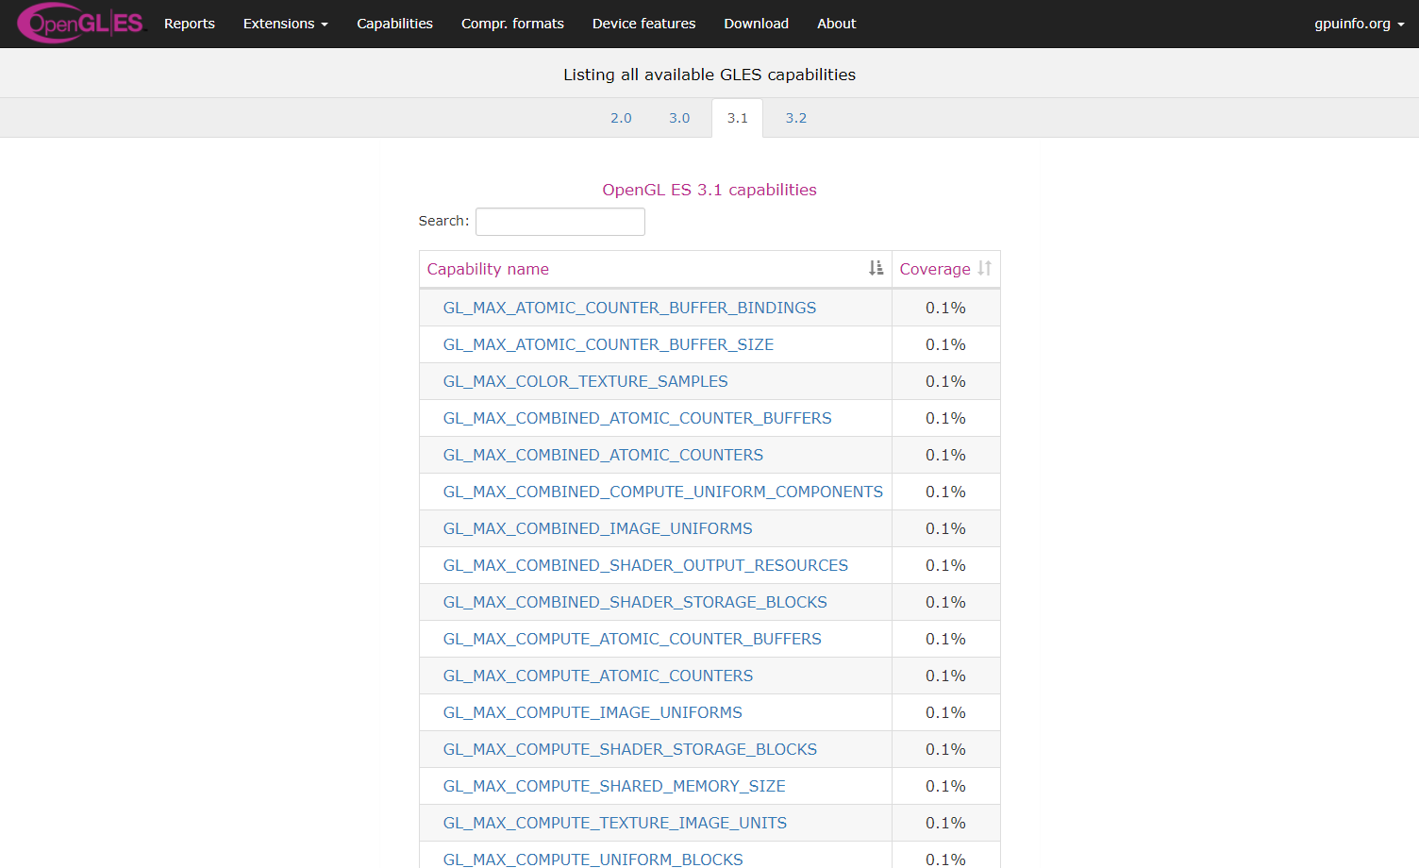Open the About page

pyautogui.click(x=836, y=24)
